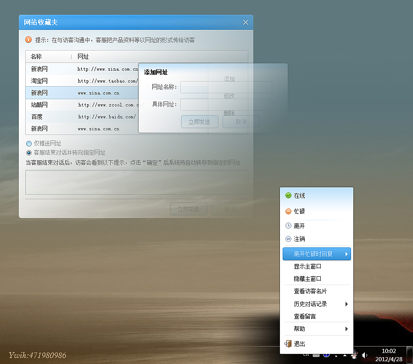Viewport: 413px width, 364px height.
Task: Set status to 离开 via clock icon
Action: (x=289, y=226)
